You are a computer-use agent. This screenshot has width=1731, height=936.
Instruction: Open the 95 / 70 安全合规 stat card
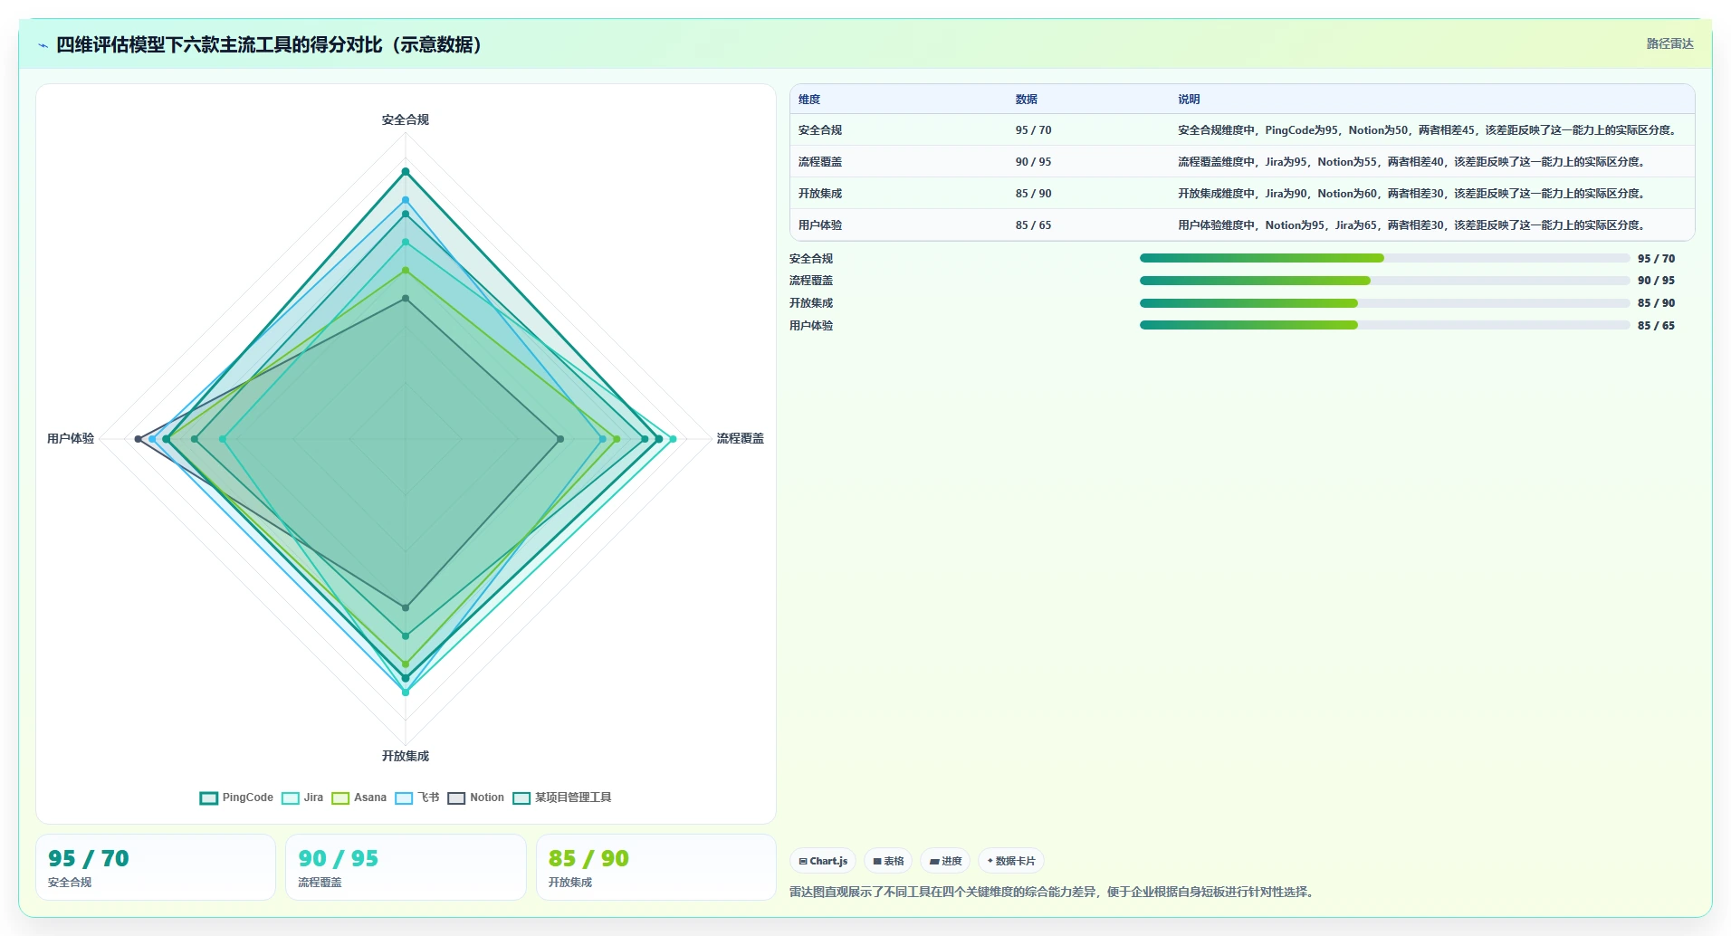click(156, 867)
